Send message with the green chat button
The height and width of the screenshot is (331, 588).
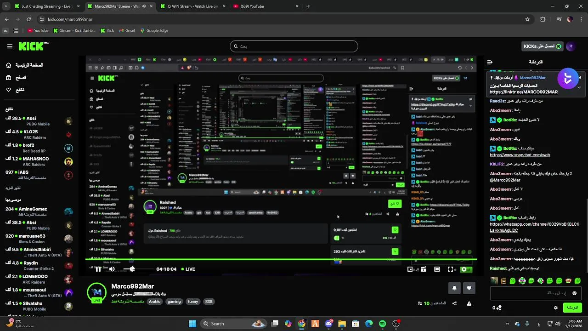click(572, 308)
